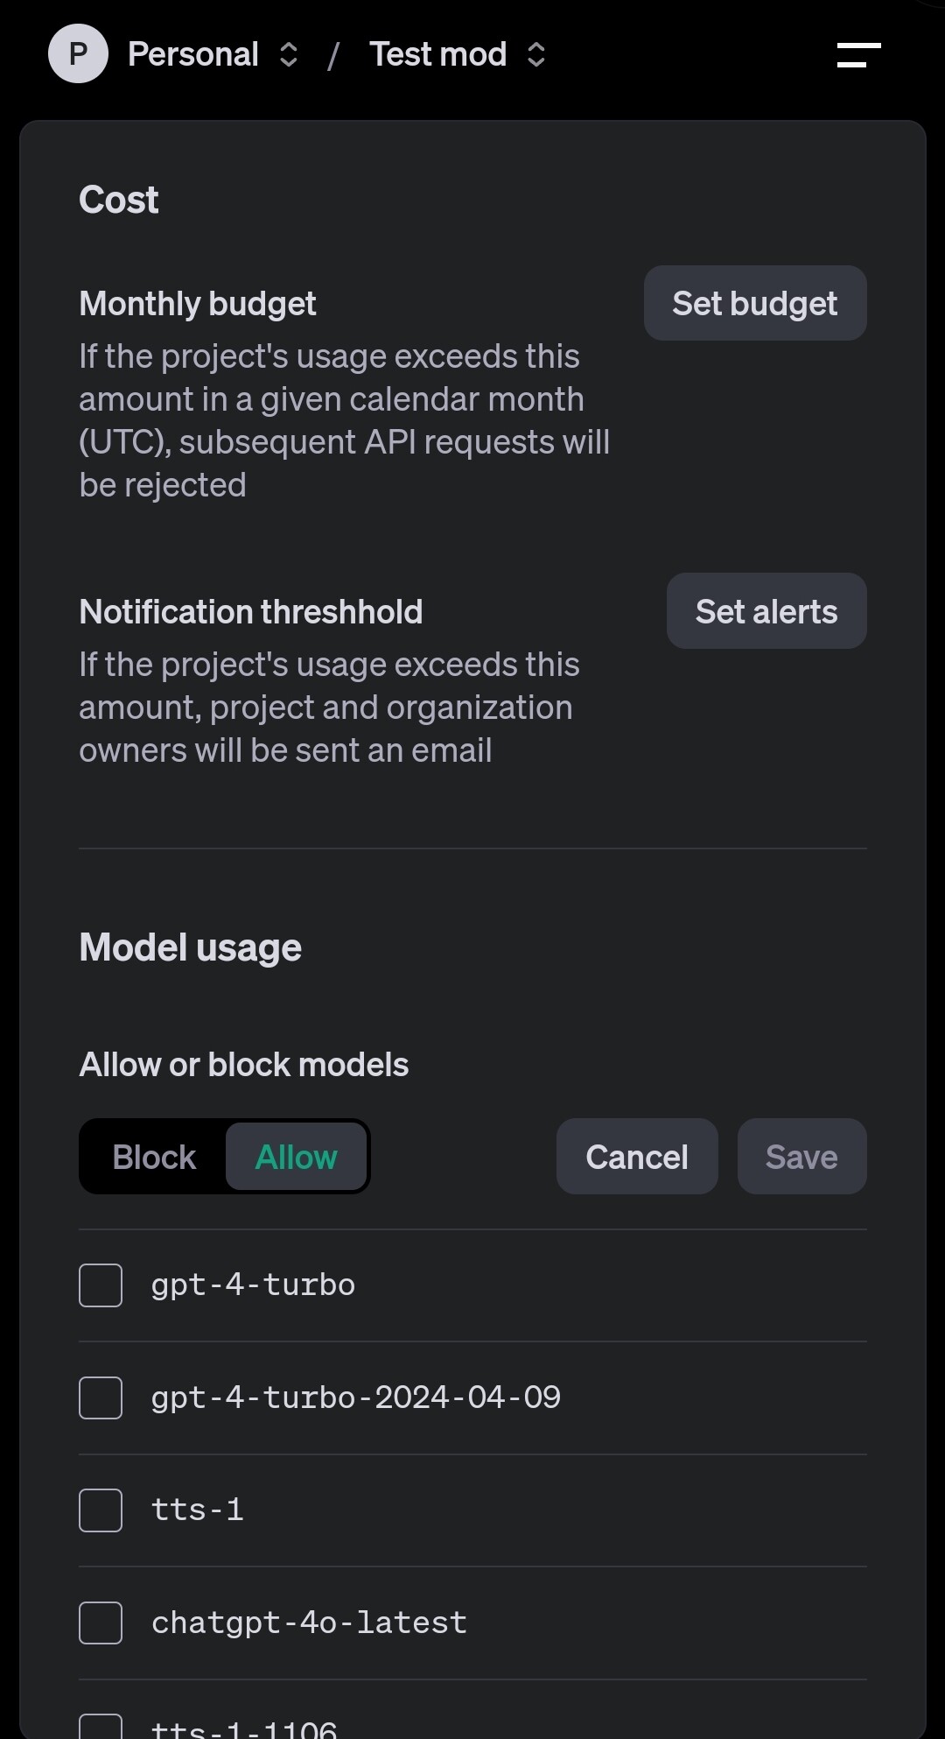945x1739 pixels.
Task: Tick the gpt-4-turbo-2024-04-09 checkbox
Action: tap(101, 1398)
